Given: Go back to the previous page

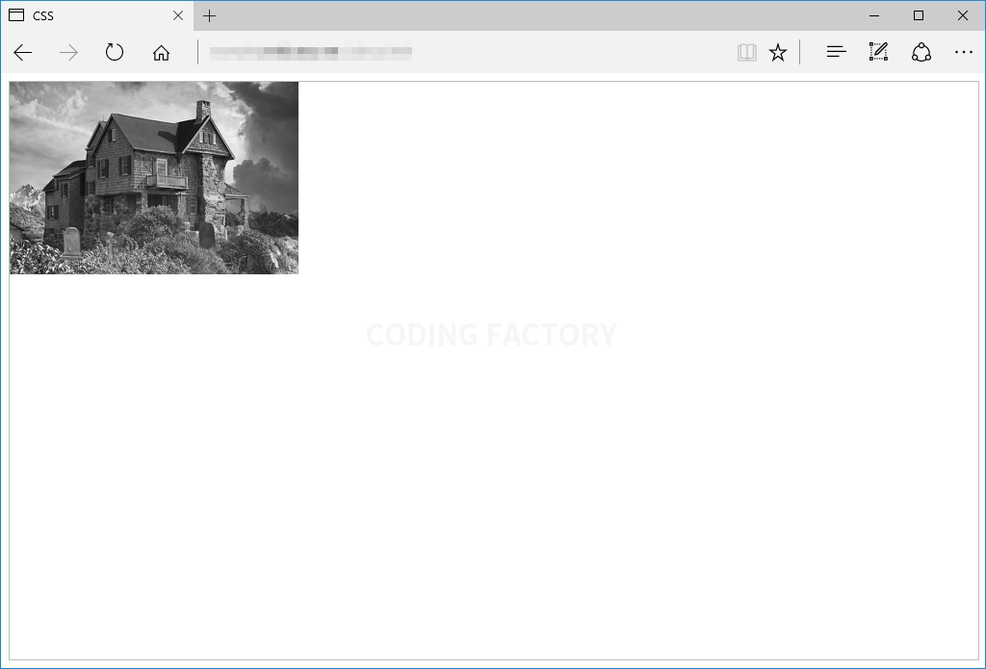Looking at the screenshot, I should click(23, 52).
